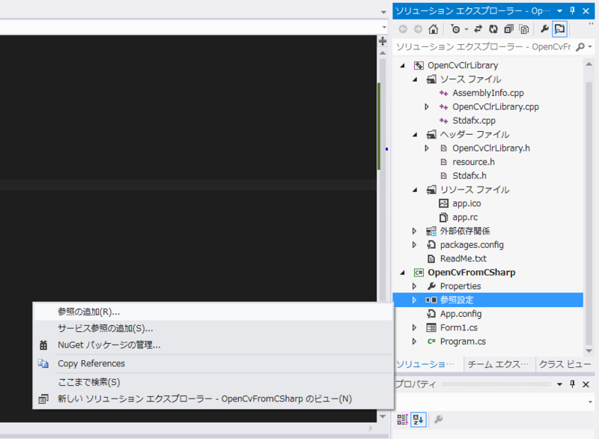Open the Properties object selector dropdown
The width and height of the screenshot is (599, 439).
point(590,402)
